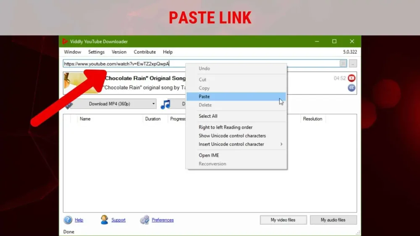This screenshot has width=420, height=236.
Task: Open the Download MP4 (360p) dropdown arrow
Action: (153, 104)
